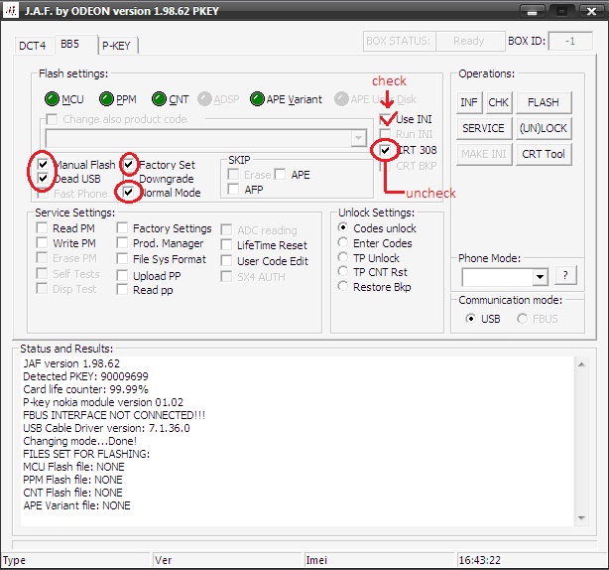Enable the Downgrade checkbox
The image size is (609, 570).
(129, 179)
